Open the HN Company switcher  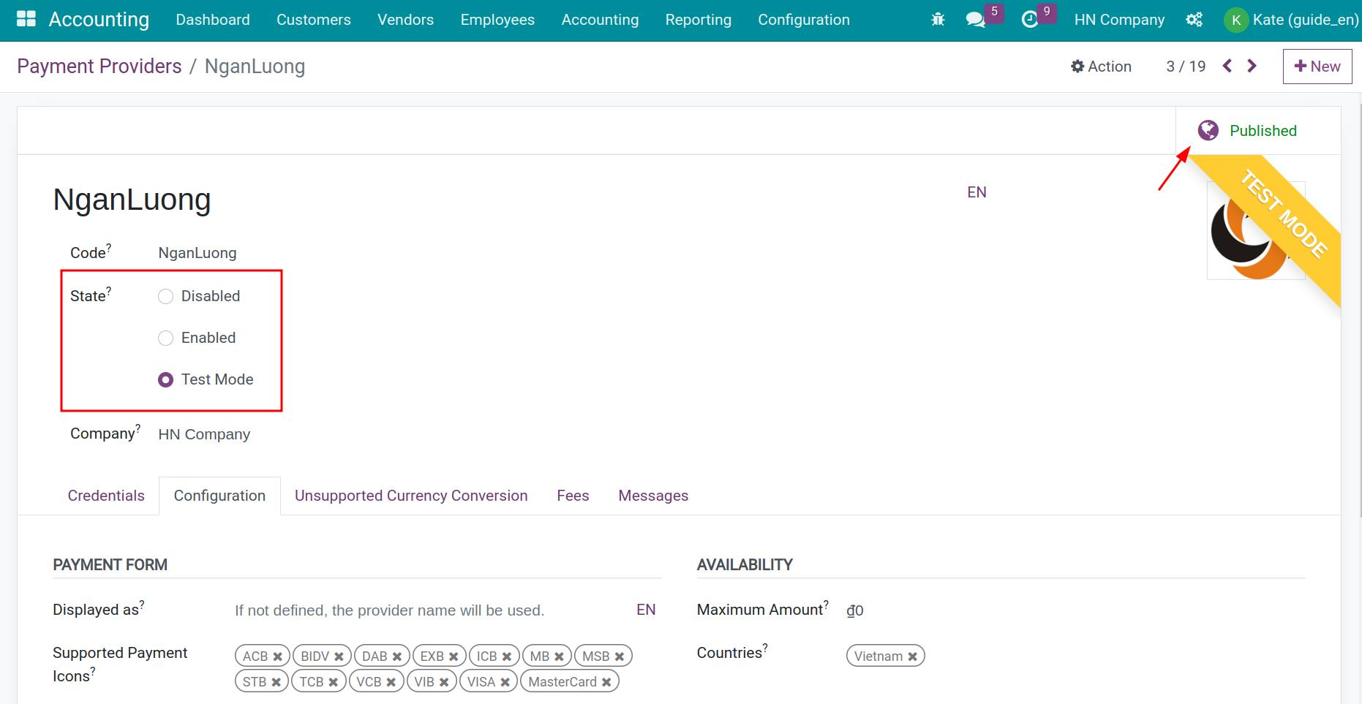[x=1119, y=20]
